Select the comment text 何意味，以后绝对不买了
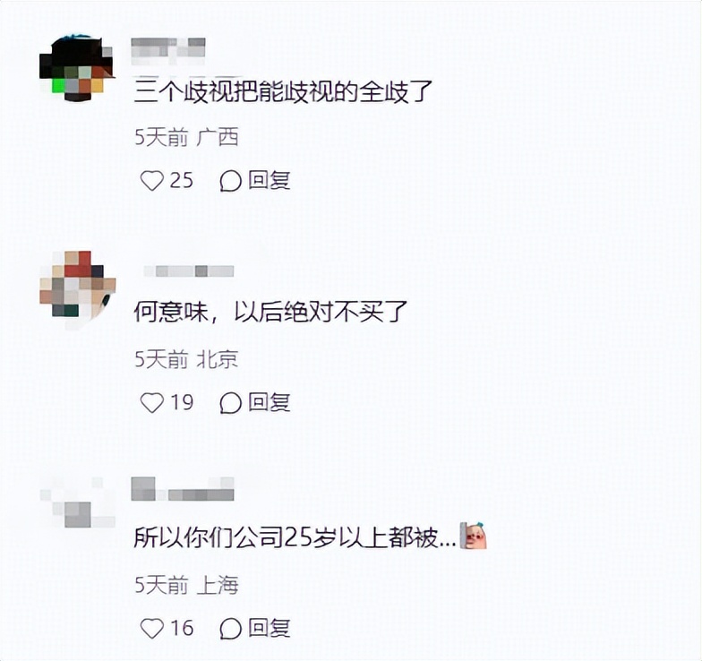The width and height of the screenshot is (702, 661). 270,312
